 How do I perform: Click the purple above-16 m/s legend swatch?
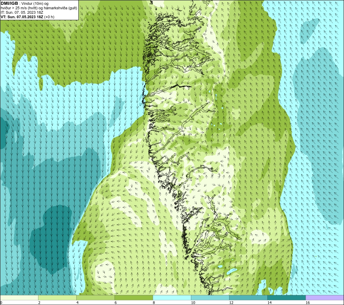[325, 297]
